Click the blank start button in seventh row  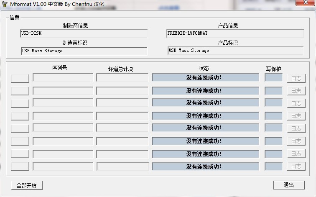tap(20, 154)
